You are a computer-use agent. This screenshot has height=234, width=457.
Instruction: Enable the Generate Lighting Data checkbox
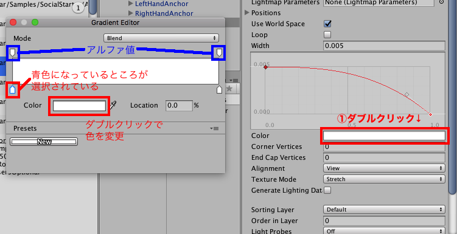pyautogui.click(x=327, y=190)
